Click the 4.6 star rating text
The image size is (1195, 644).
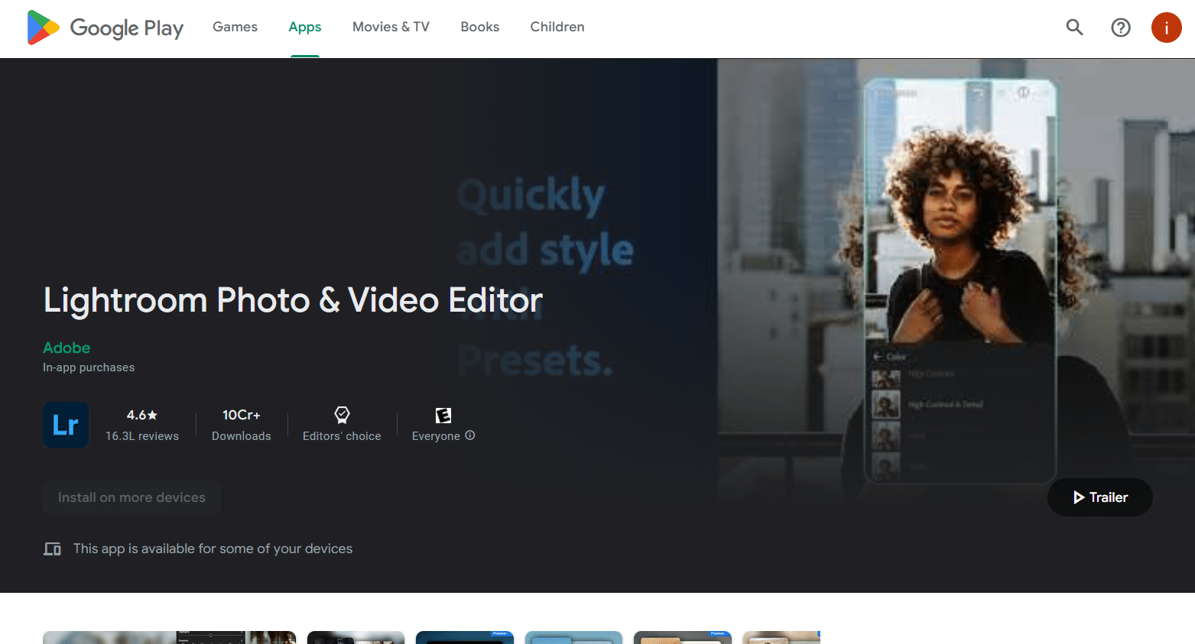pos(142,415)
